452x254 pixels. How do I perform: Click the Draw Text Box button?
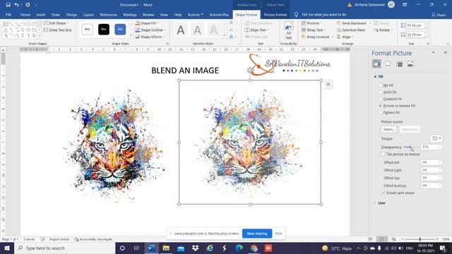pyautogui.click(x=57, y=30)
